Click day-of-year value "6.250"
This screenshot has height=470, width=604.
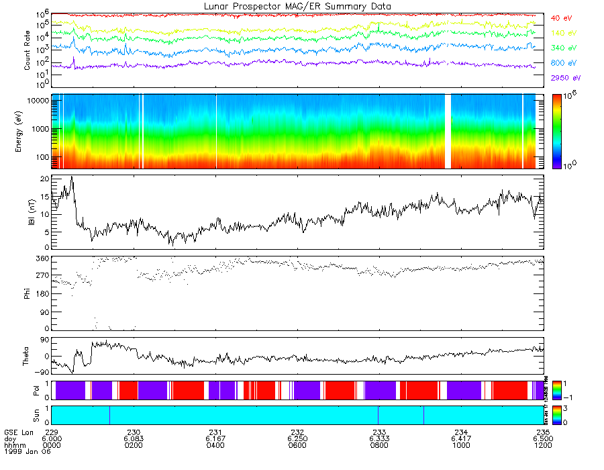coord(297,439)
